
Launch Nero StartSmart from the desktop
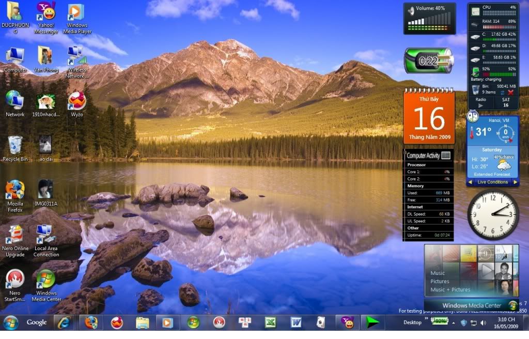pos(15,286)
